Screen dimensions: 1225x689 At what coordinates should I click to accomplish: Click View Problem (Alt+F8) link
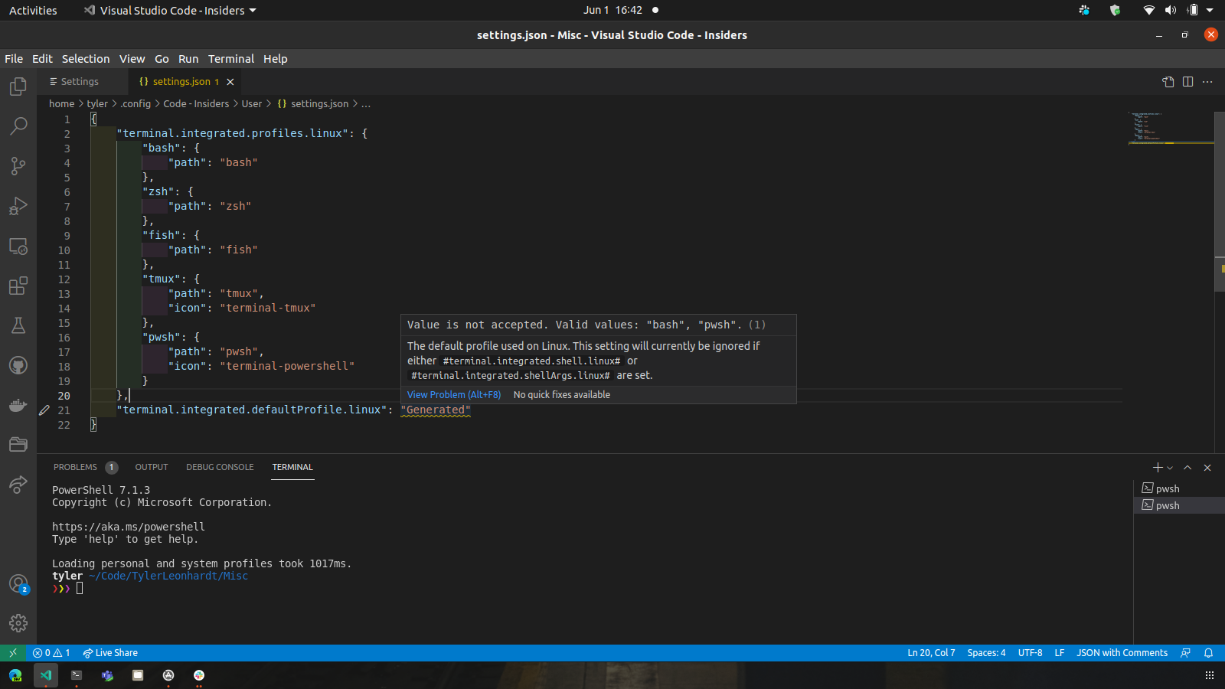coord(453,394)
